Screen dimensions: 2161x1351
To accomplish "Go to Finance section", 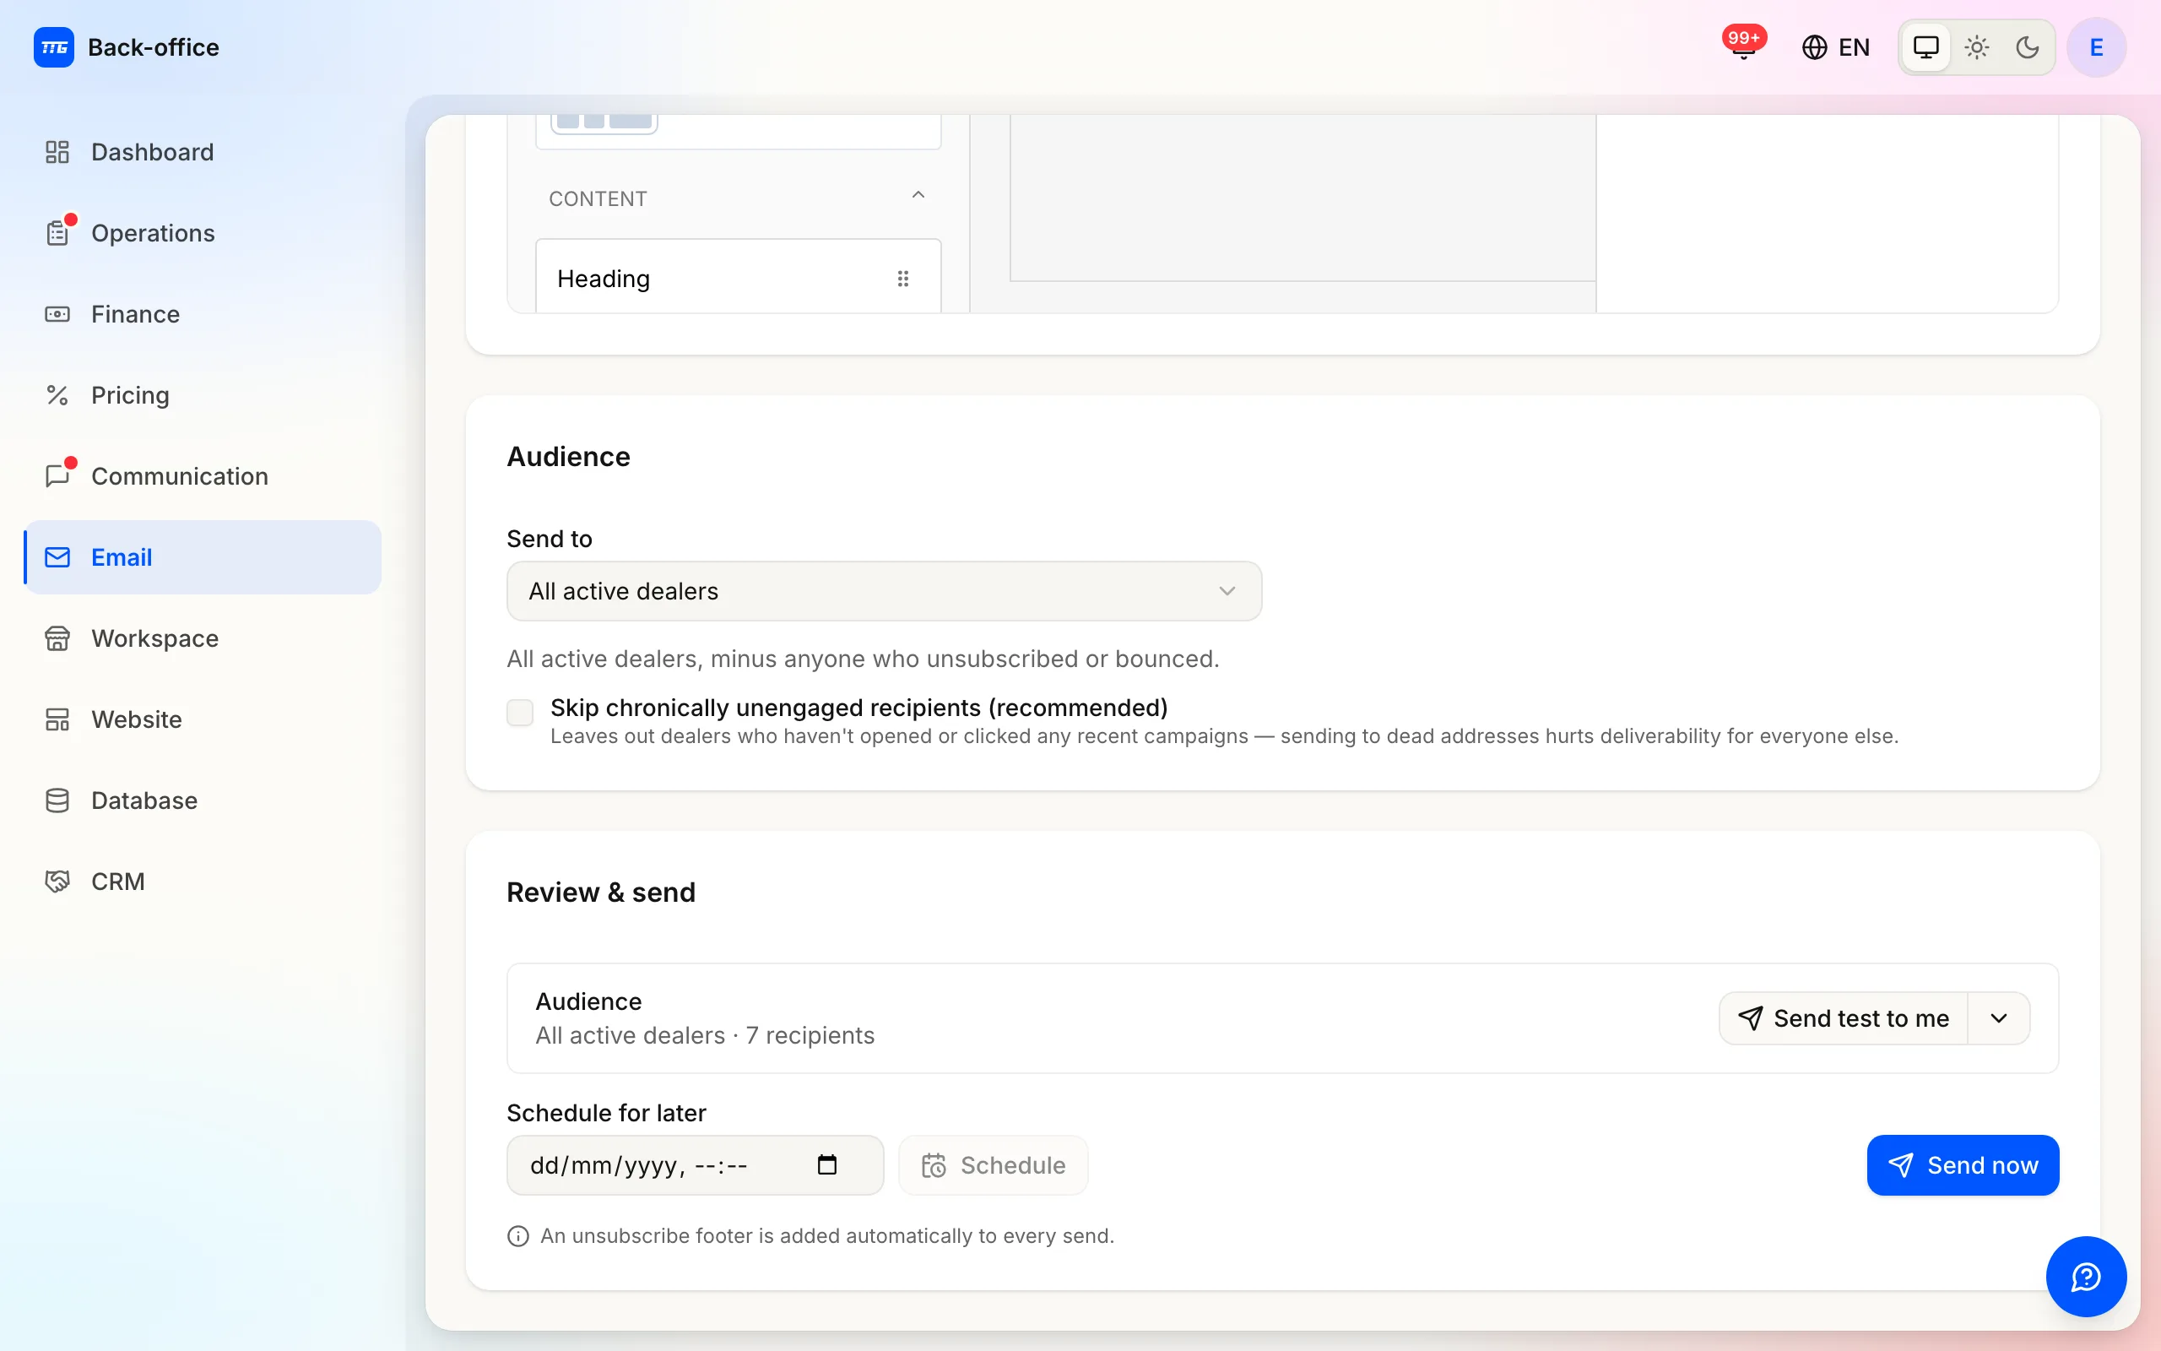I will pos(203,314).
